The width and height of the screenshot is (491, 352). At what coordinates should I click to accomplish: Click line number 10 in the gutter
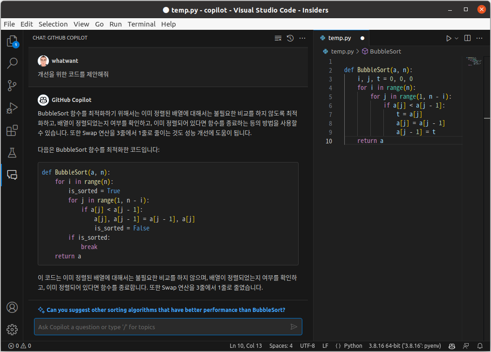pyautogui.click(x=328, y=141)
